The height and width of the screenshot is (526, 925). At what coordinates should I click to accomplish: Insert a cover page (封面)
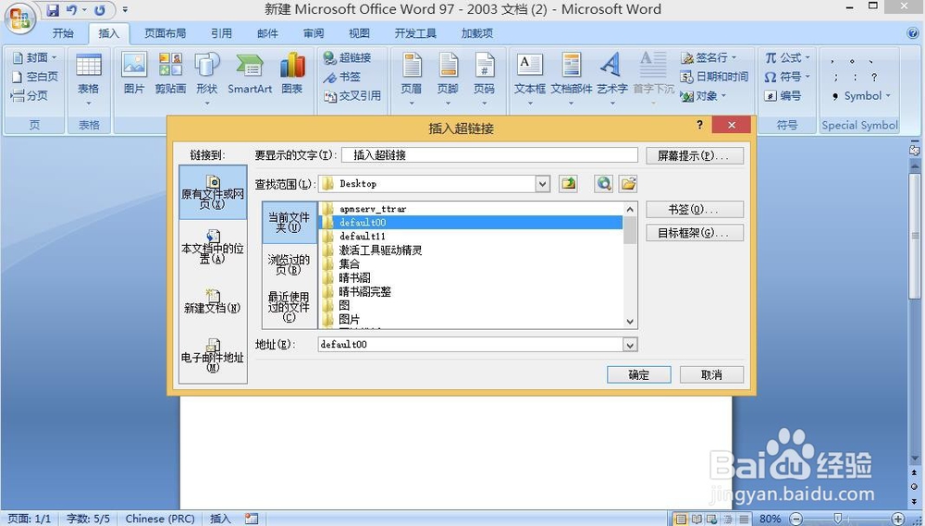coord(35,57)
